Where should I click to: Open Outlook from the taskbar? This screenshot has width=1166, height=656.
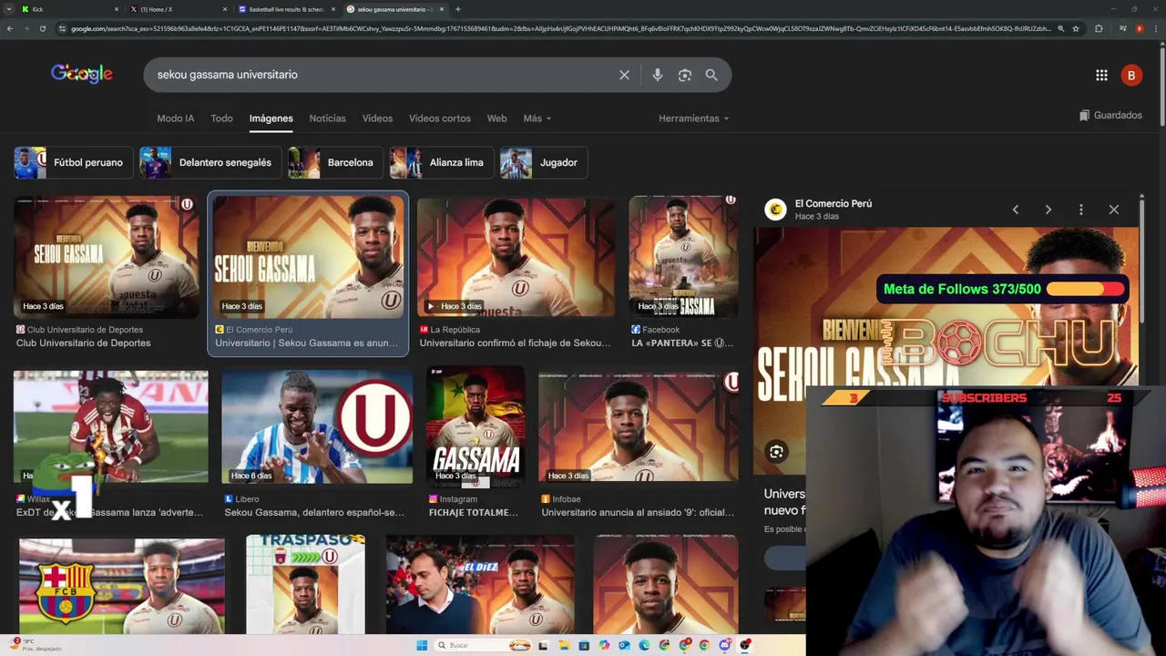point(624,645)
